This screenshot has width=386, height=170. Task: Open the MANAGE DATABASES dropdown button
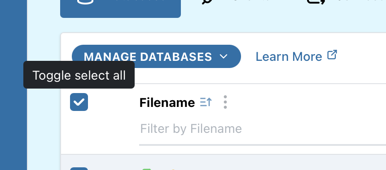[156, 56]
